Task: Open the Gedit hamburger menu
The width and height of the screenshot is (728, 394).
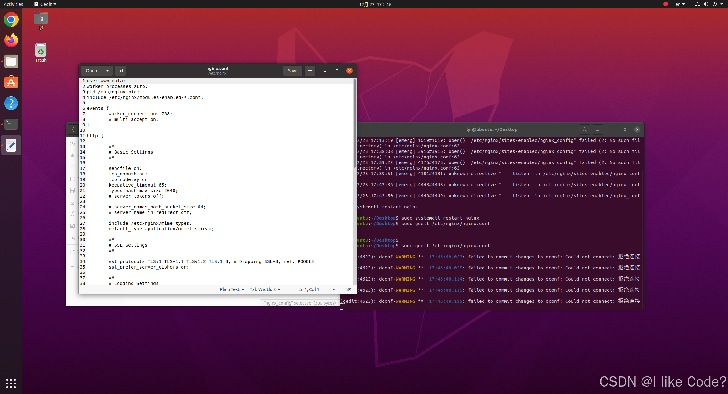Action: [310, 71]
